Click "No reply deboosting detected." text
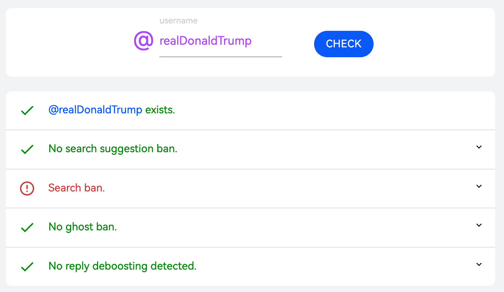Viewport: 504px width, 292px height. pos(122,266)
